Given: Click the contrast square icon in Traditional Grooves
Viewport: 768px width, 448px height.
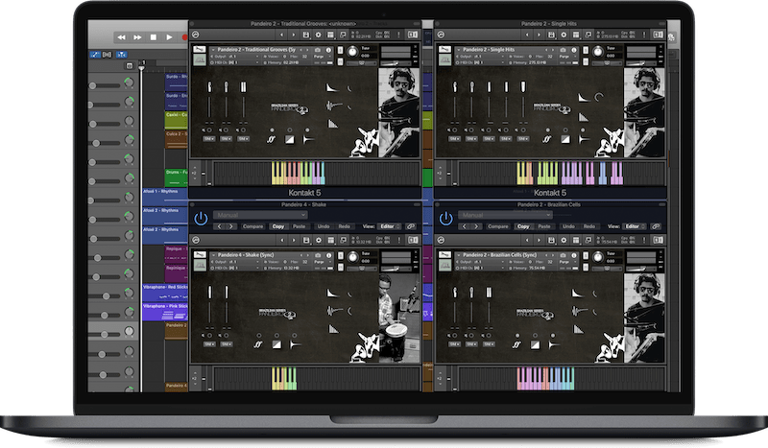Looking at the screenshot, I should [290, 139].
